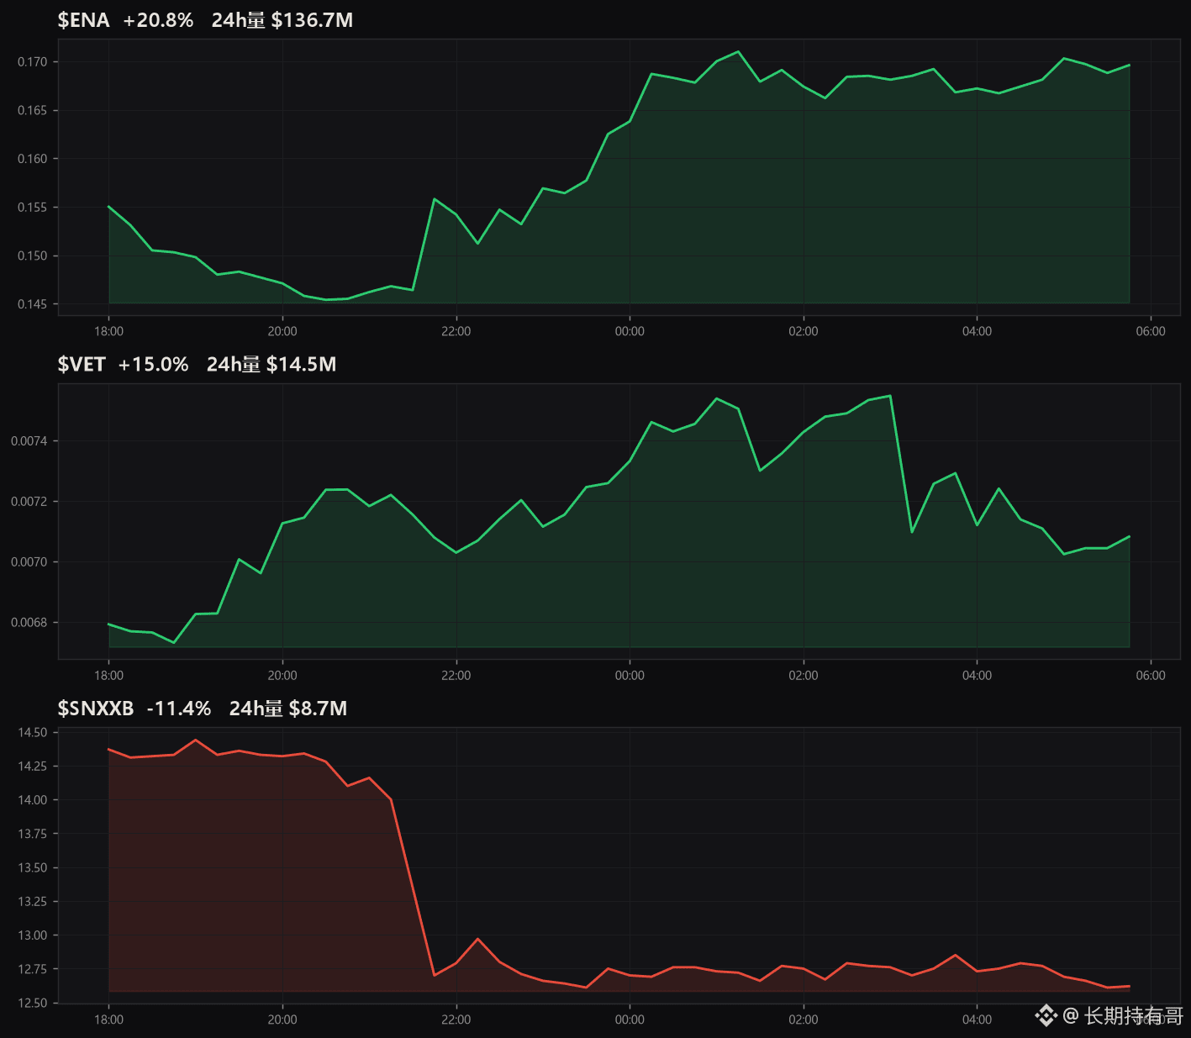Click the 00:00 tick on ENA chart
This screenshot has height=1038, width=1191.
coord(630,331)
